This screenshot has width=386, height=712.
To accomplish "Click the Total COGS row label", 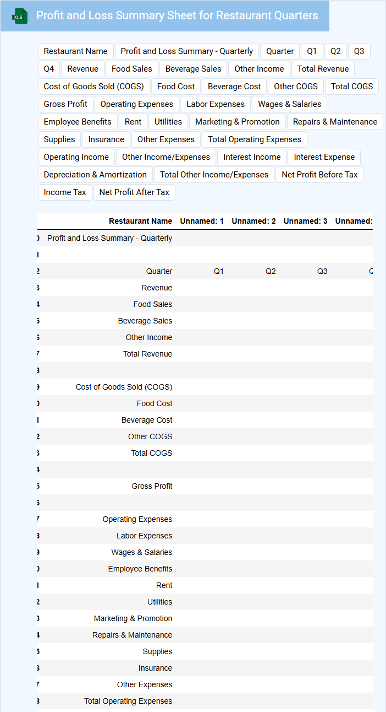I will click(x=151, y=453).
